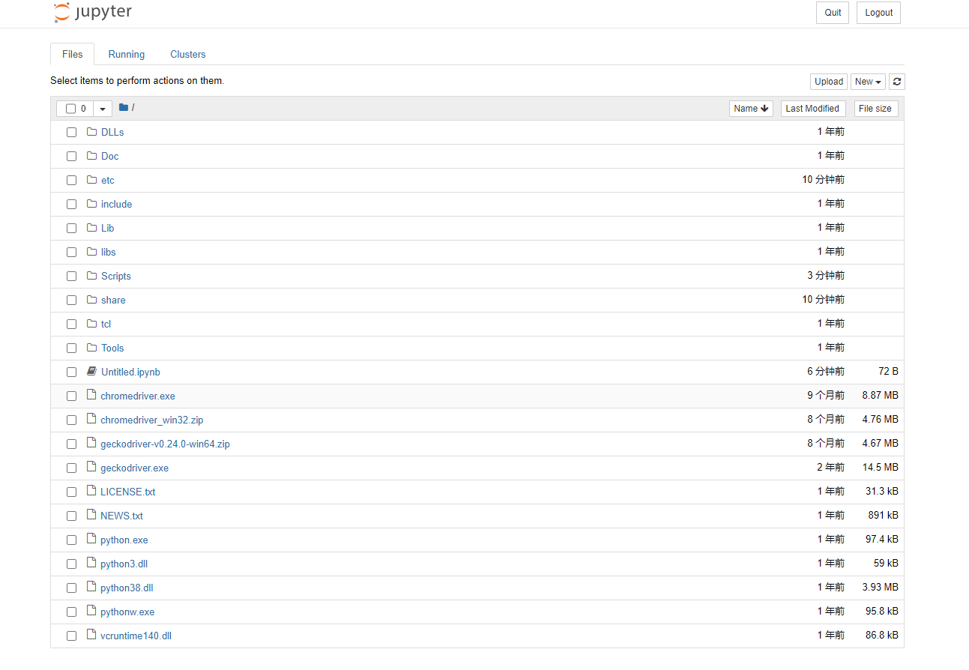Tick the checkbox next to Scripts

pos(71,277)
